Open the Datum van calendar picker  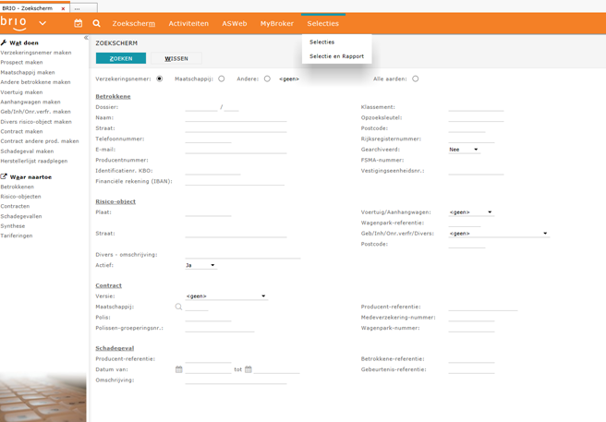[x=178, y=369]
